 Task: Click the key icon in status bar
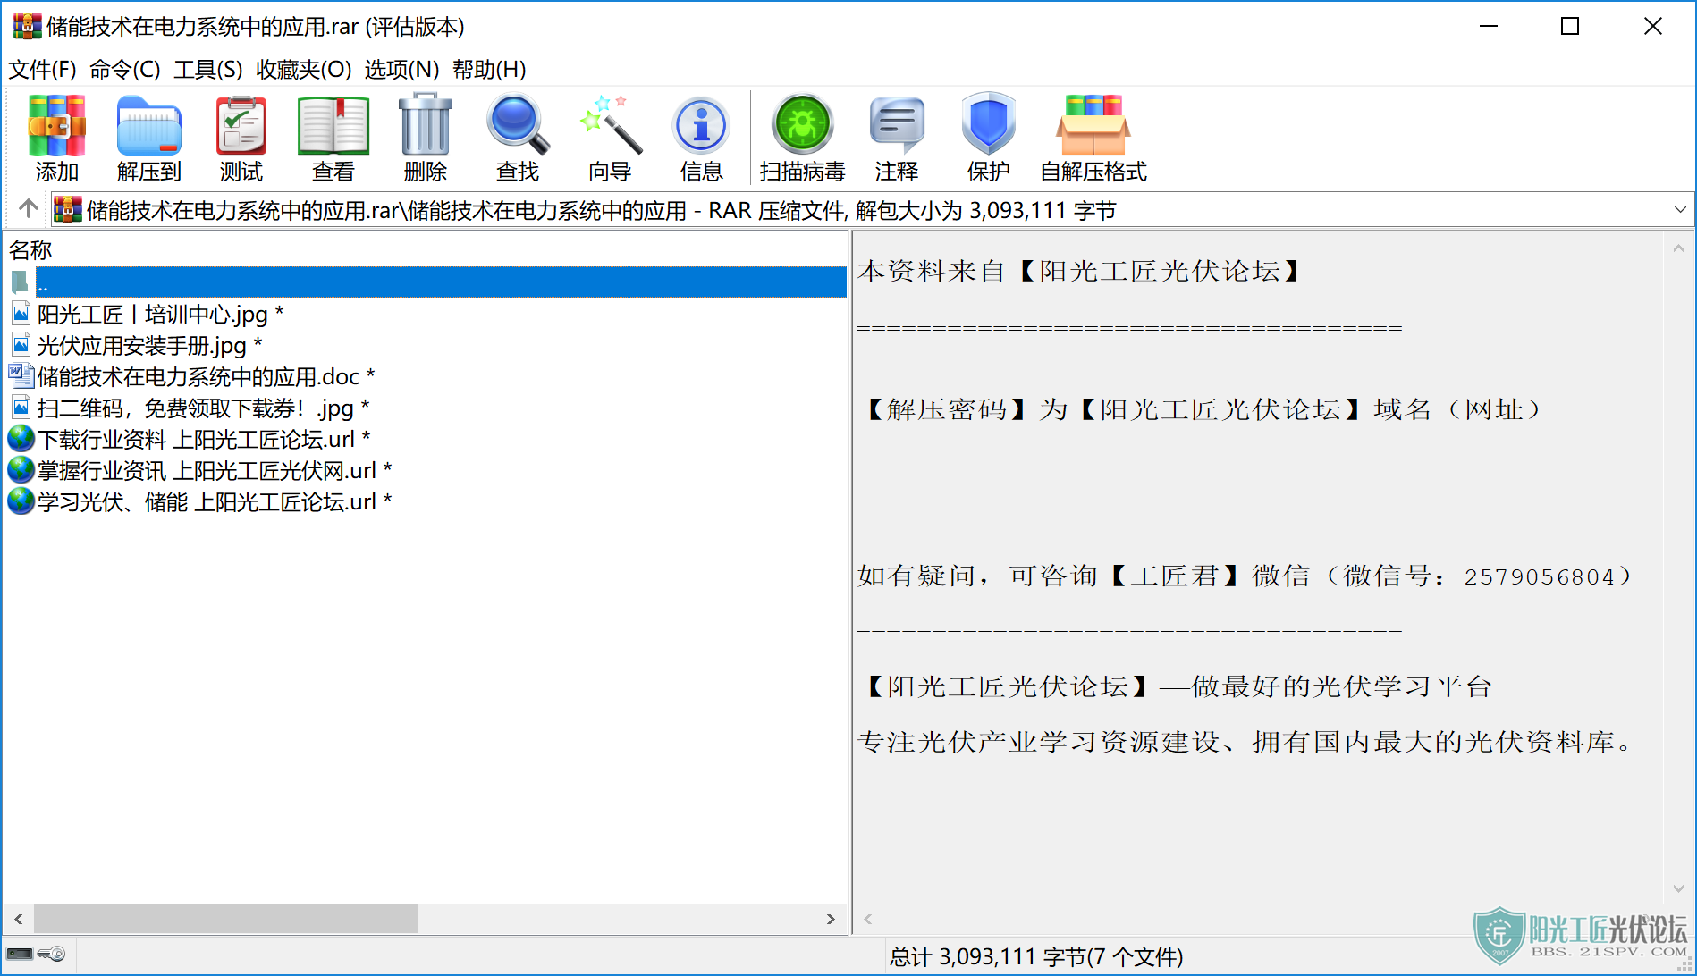(x=53, y=955)
